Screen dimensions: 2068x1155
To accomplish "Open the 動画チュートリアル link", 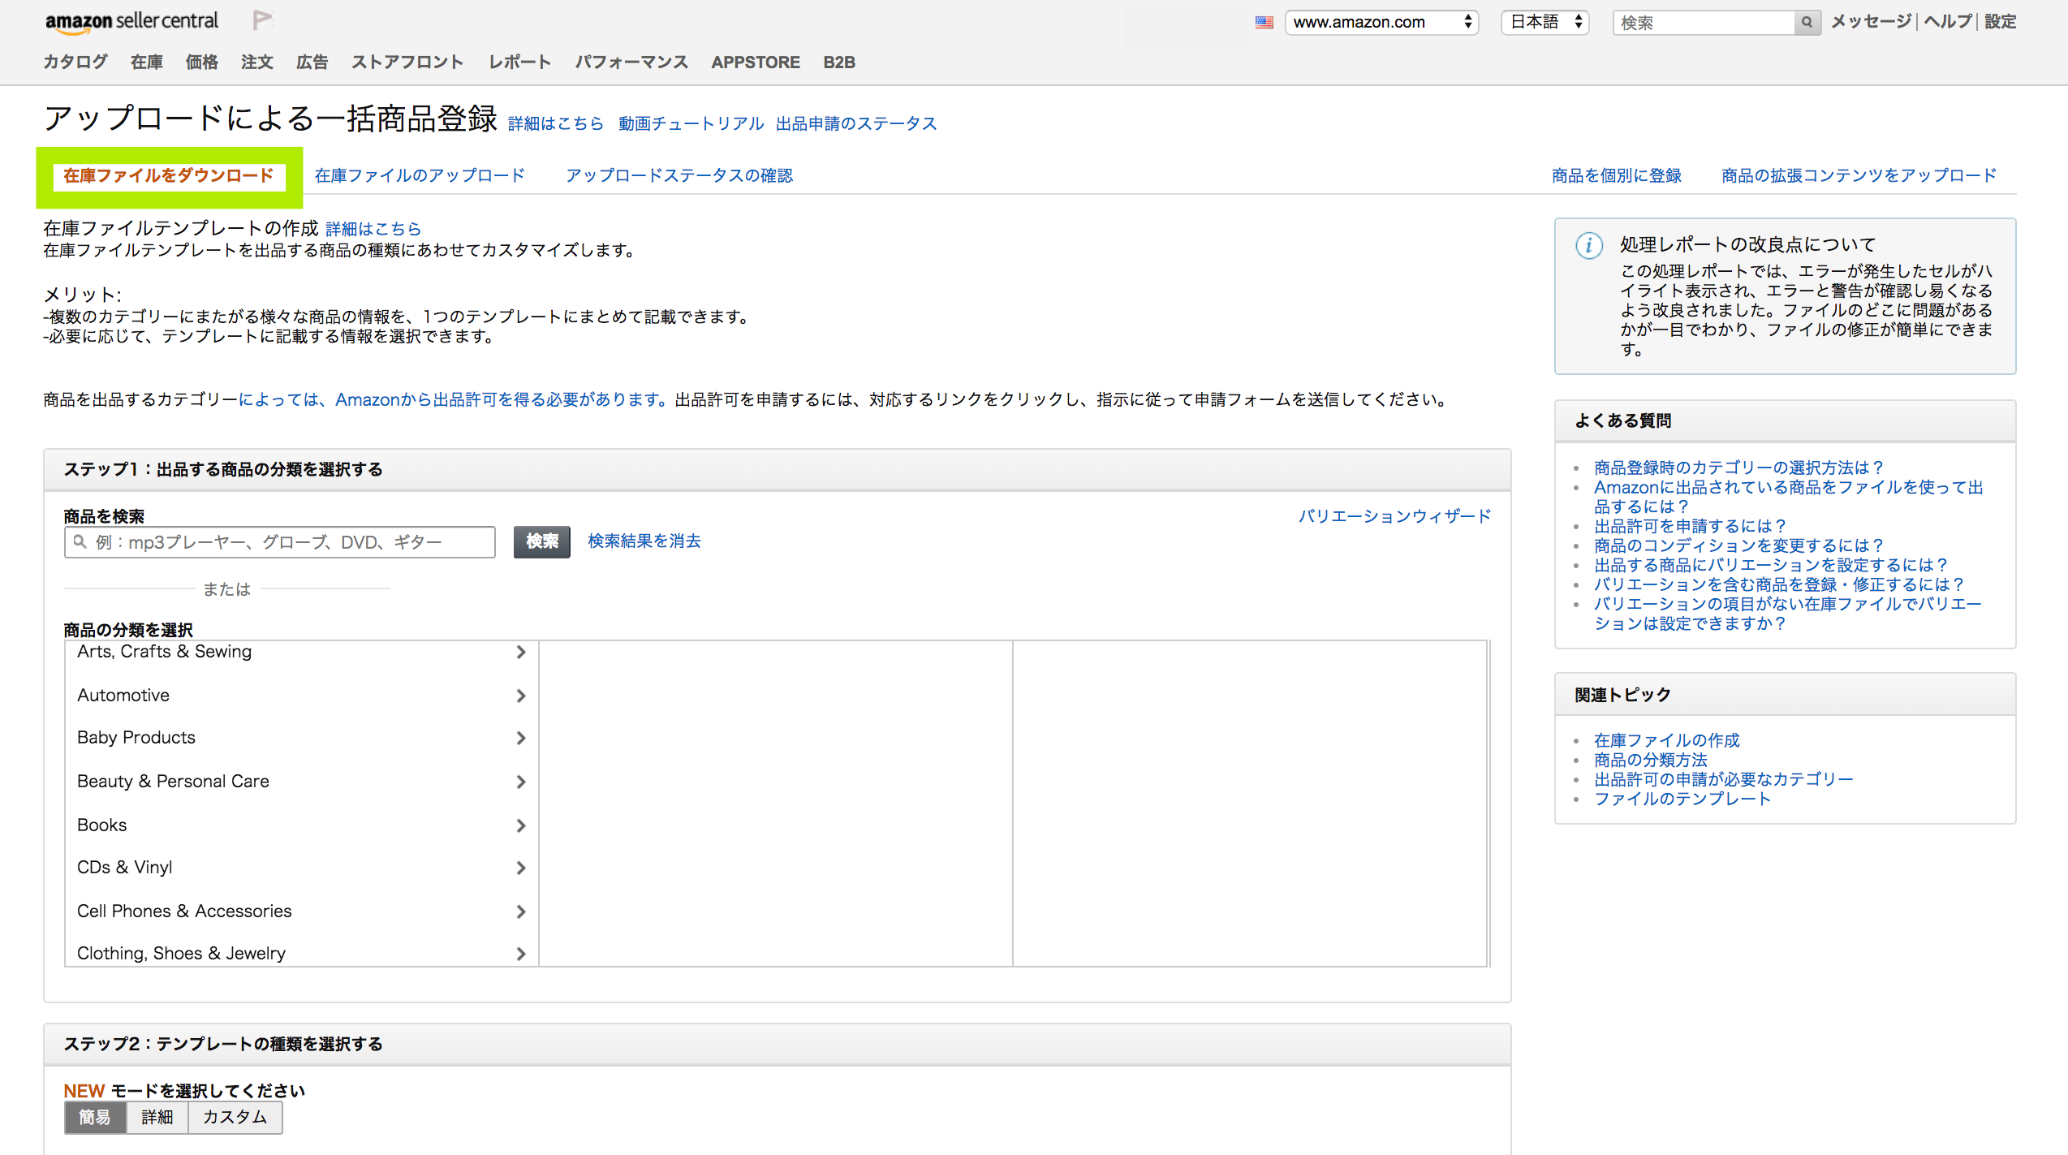I will [691, 123].
